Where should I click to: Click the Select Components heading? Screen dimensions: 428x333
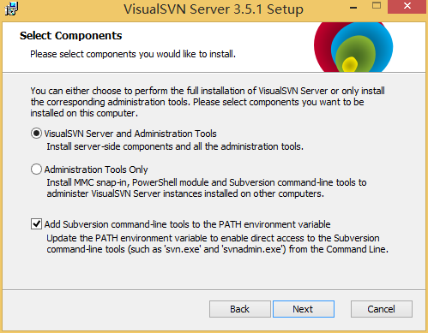pos(71,36)
